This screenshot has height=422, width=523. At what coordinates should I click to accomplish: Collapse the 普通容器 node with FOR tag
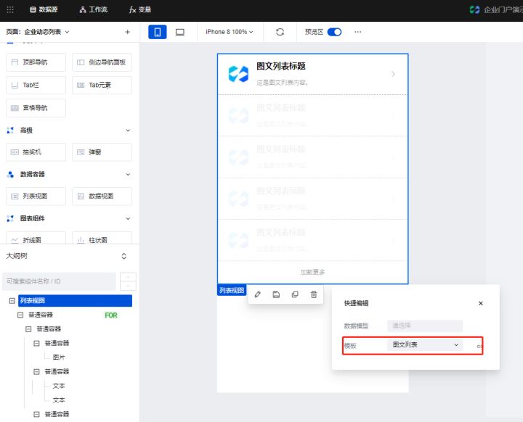pos(20,315)
